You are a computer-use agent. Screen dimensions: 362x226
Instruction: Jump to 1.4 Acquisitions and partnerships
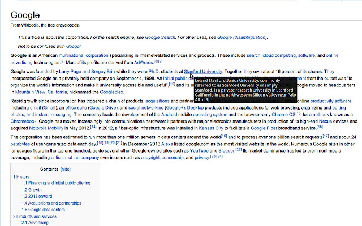(51, 203)
